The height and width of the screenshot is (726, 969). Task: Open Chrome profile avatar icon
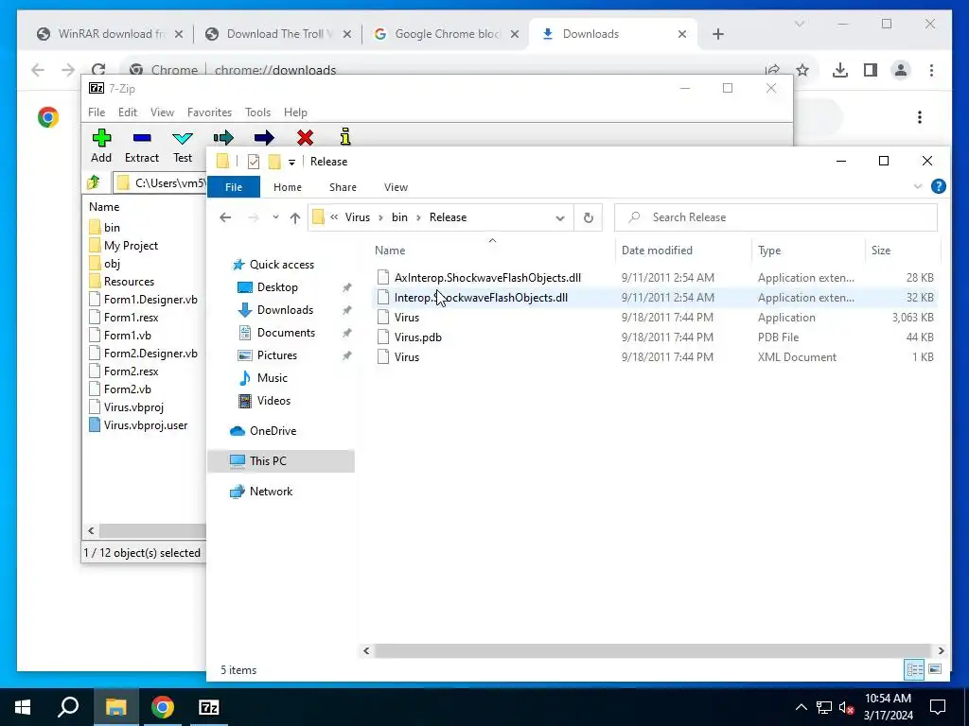pos(901,70)
